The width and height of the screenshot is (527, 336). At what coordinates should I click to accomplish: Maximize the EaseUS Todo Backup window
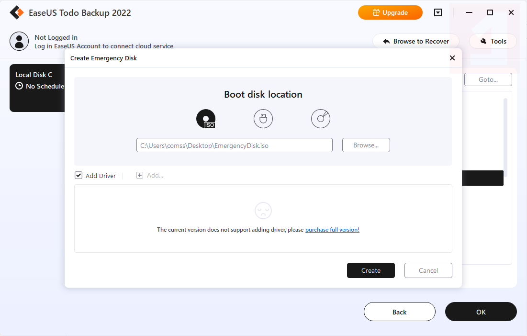pyautogui.click(x=490, y=13)
